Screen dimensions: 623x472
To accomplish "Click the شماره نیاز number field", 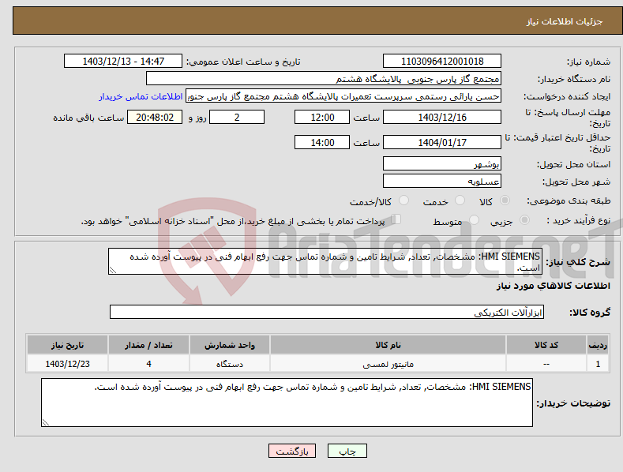I will (442, 62).
